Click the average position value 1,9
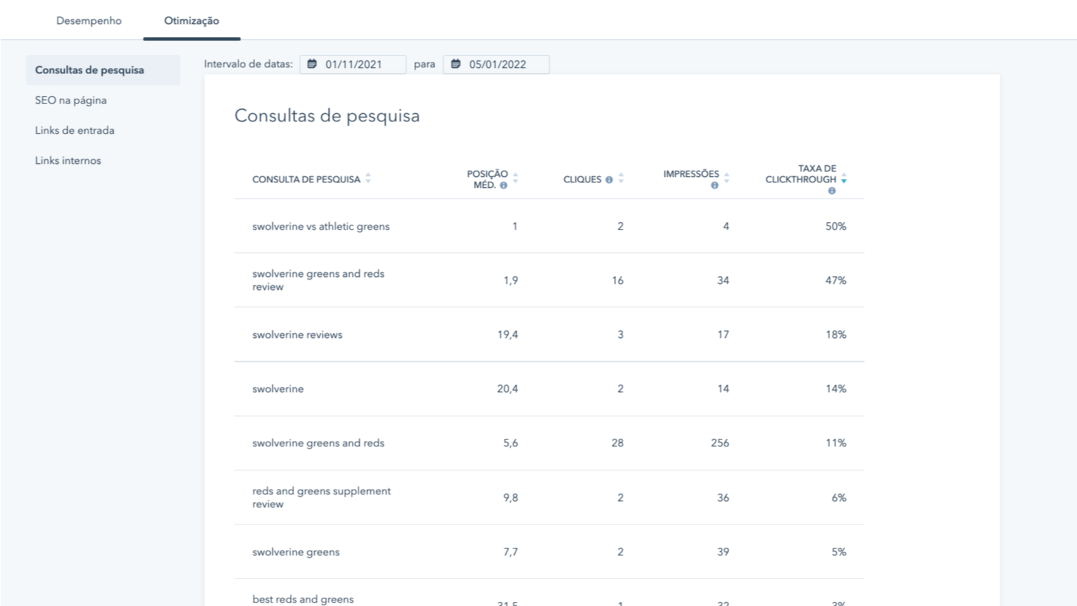Viewport: 1077px width, 606px height. [511, 280]
